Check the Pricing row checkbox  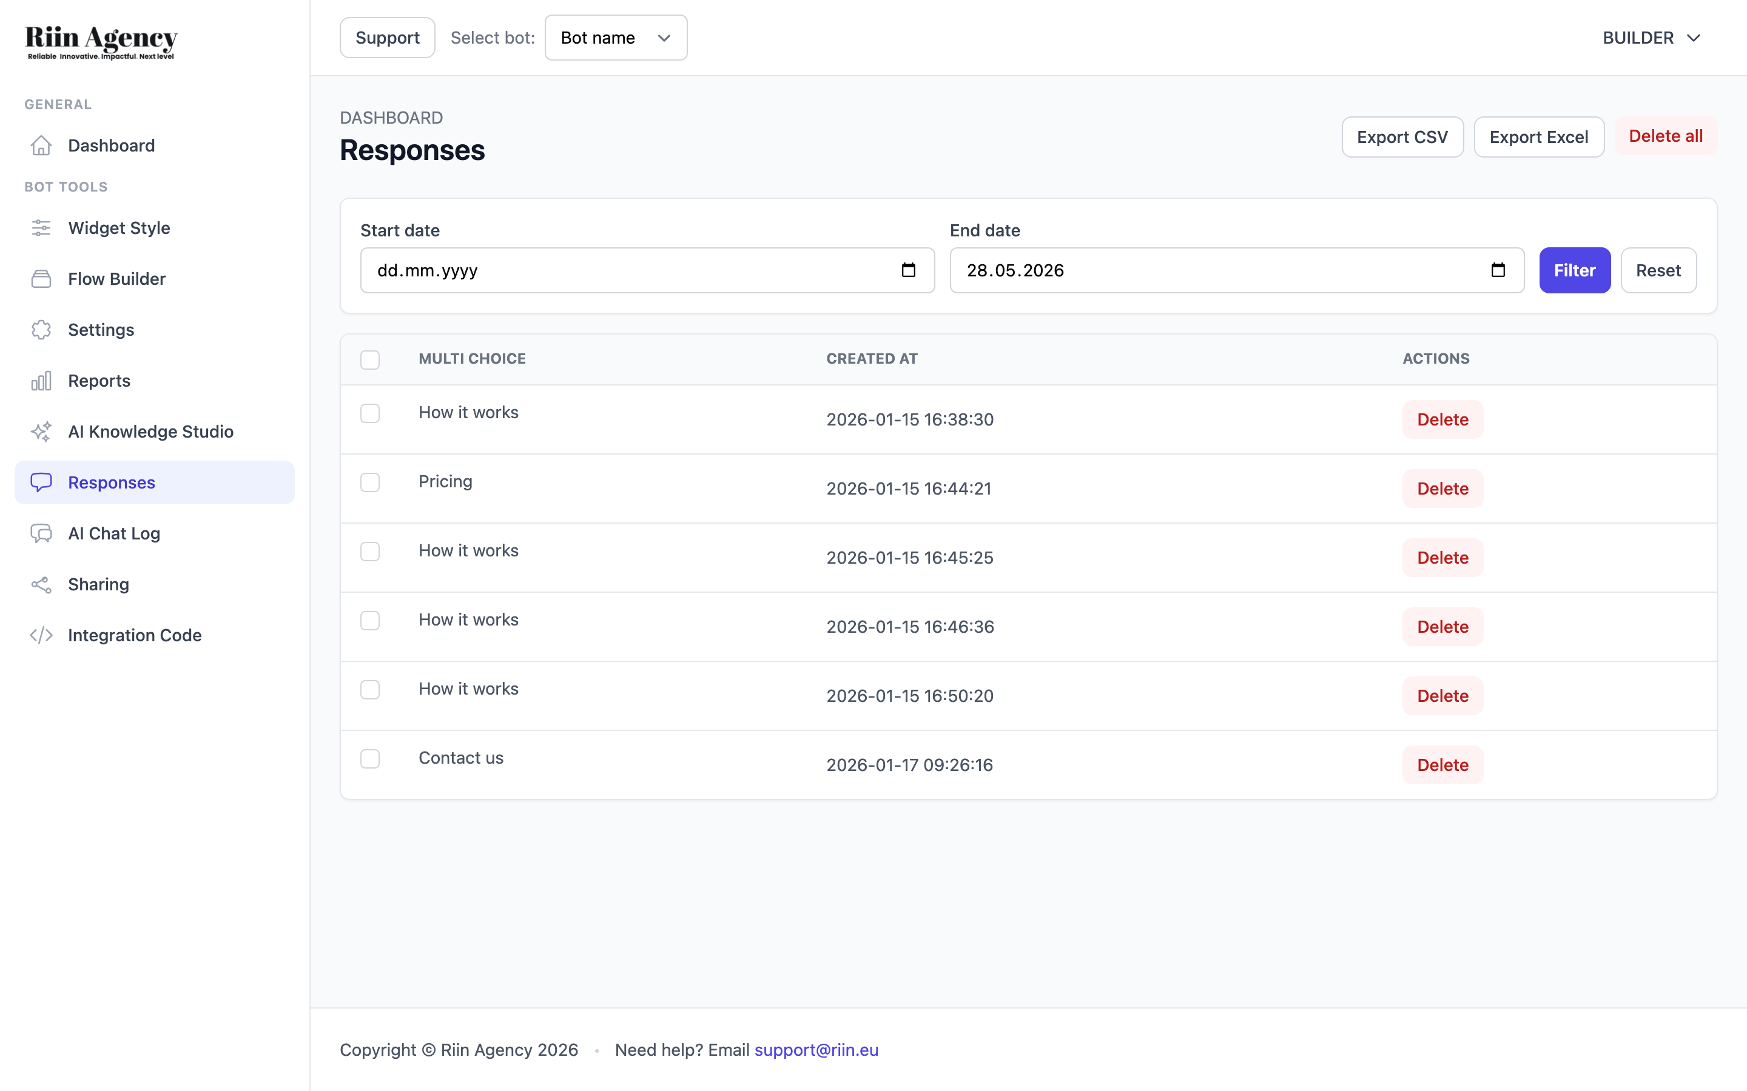pos(371,482)
